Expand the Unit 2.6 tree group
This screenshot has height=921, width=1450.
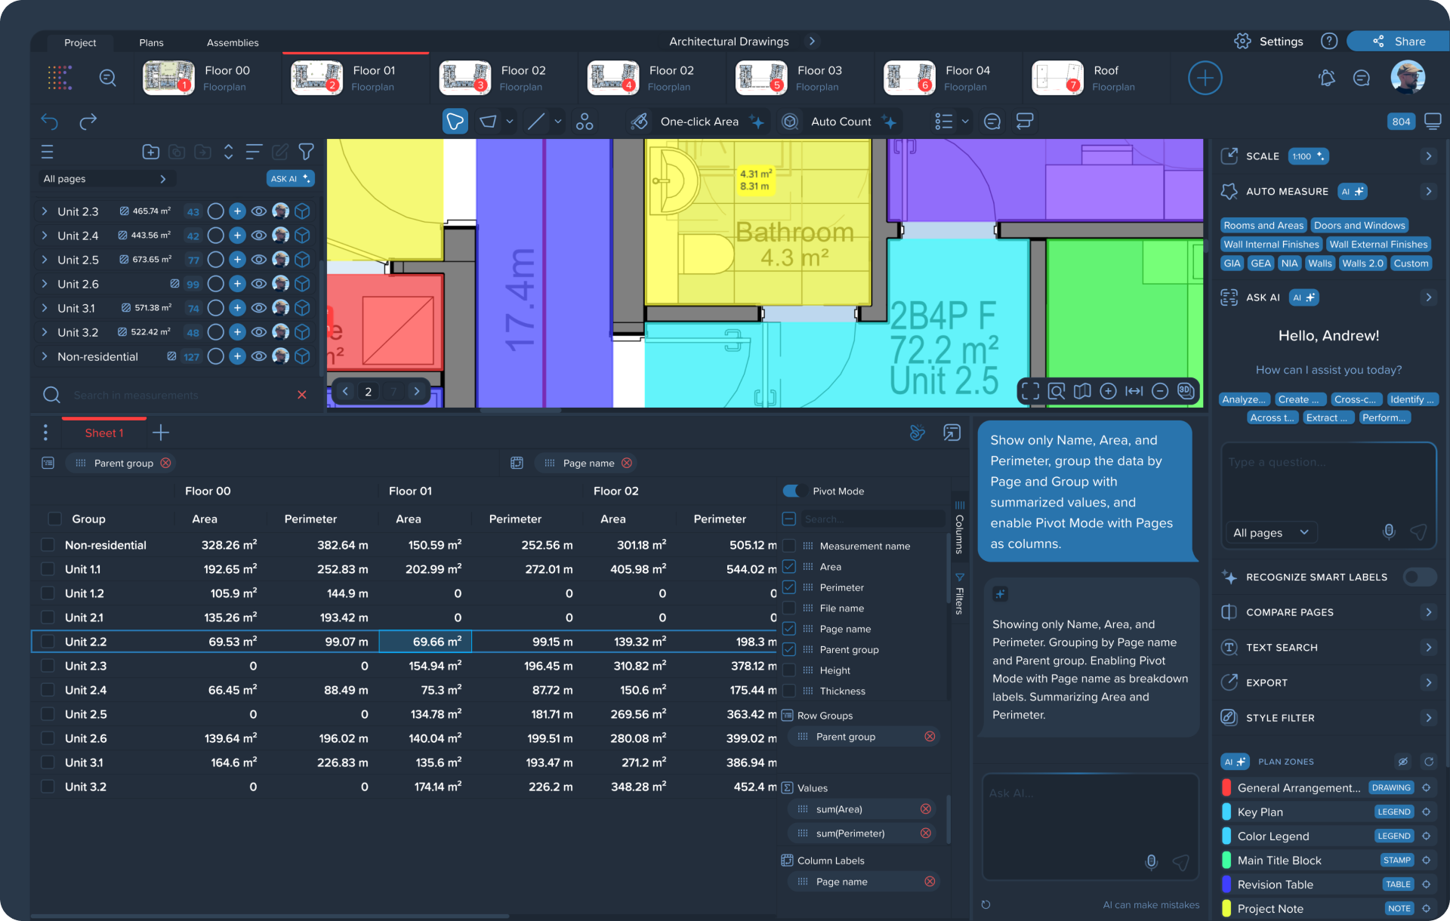pyautogui.click(x=45, y=284)
